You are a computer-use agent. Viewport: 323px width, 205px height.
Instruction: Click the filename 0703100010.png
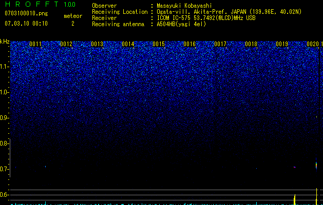tap(26, 13)
